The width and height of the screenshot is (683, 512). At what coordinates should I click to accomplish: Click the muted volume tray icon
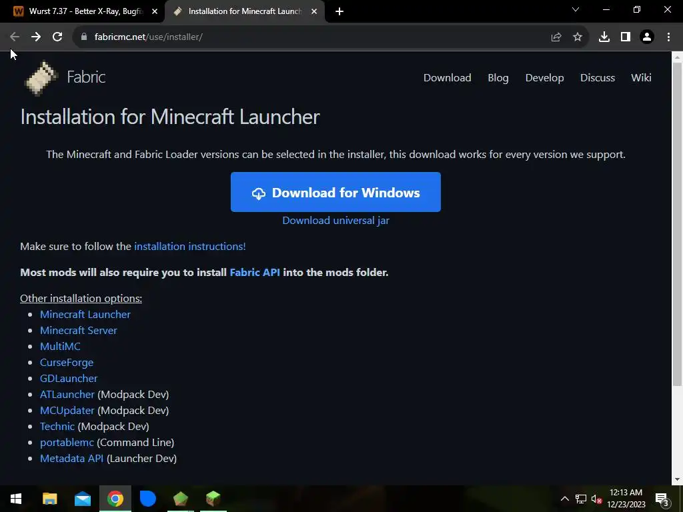coord(597,499)
